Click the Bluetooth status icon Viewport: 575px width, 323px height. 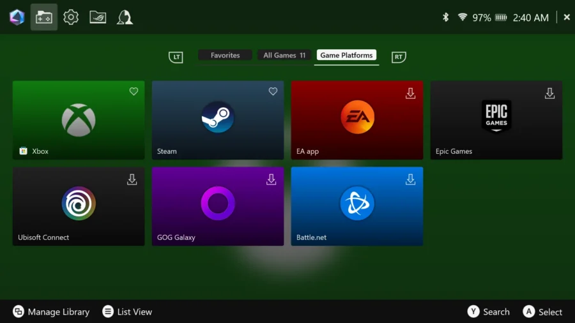coord(445,17)
